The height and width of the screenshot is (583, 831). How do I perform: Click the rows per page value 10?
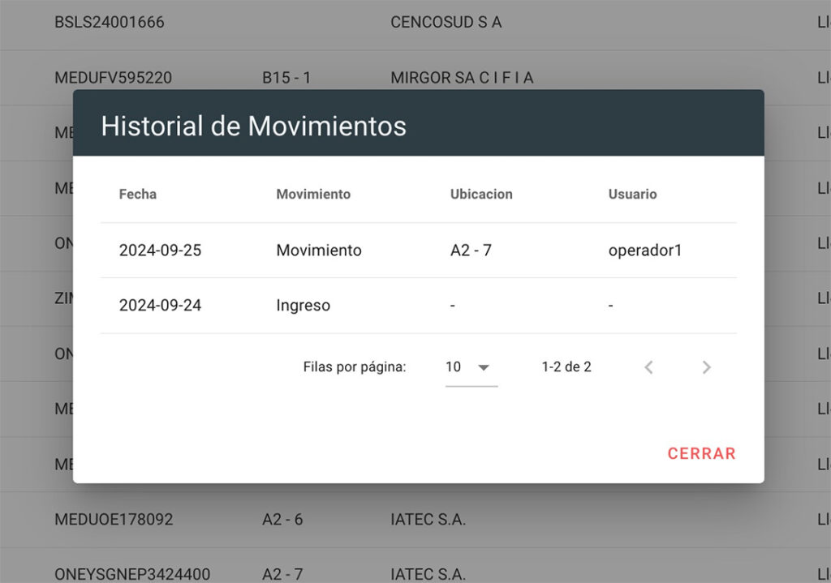click(x=454, y=367)
